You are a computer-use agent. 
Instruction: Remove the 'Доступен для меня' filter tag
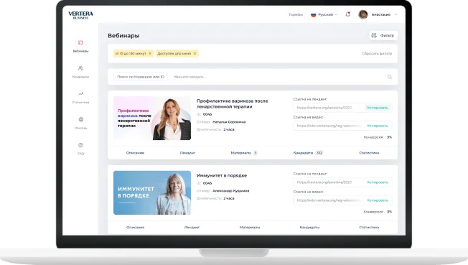click(x=195, y=53)
